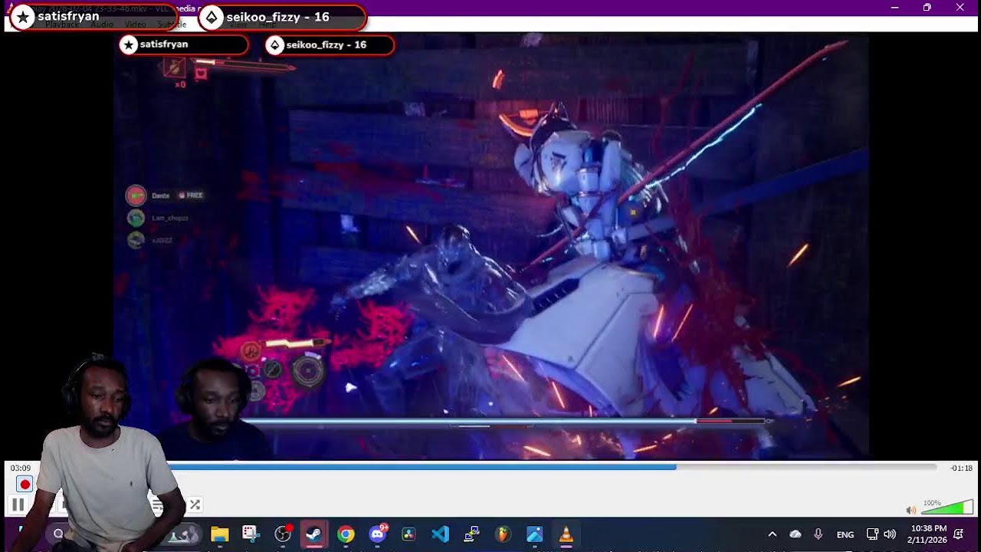Click the microphone tray icon

[819, 534]
